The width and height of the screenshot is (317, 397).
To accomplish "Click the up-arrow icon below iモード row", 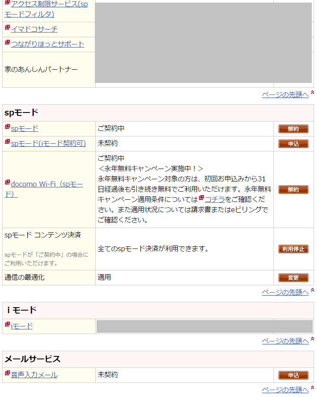I will 312,339.
